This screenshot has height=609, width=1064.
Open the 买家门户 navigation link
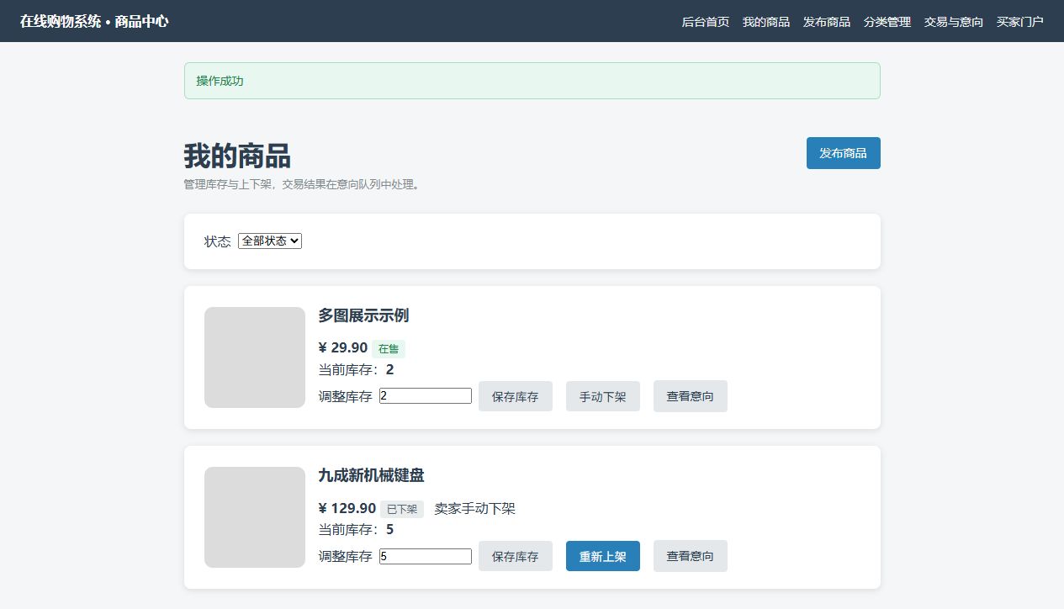pyautogui.click(x=1019, y=22)
